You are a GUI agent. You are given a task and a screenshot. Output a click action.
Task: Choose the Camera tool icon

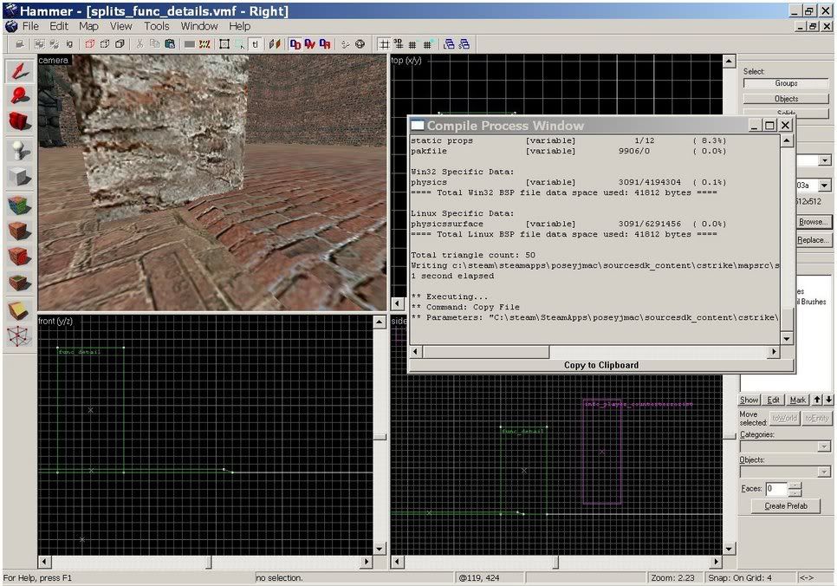coord(19,121)
